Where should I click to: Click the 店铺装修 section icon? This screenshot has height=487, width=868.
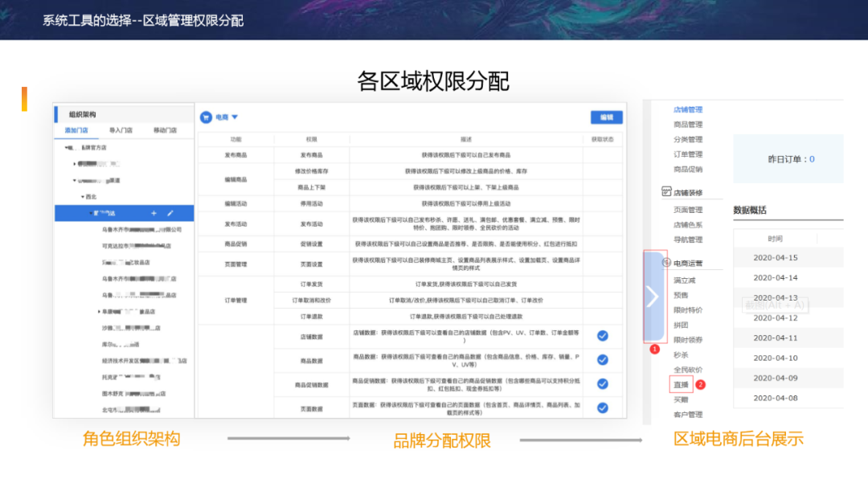(666, 192)
